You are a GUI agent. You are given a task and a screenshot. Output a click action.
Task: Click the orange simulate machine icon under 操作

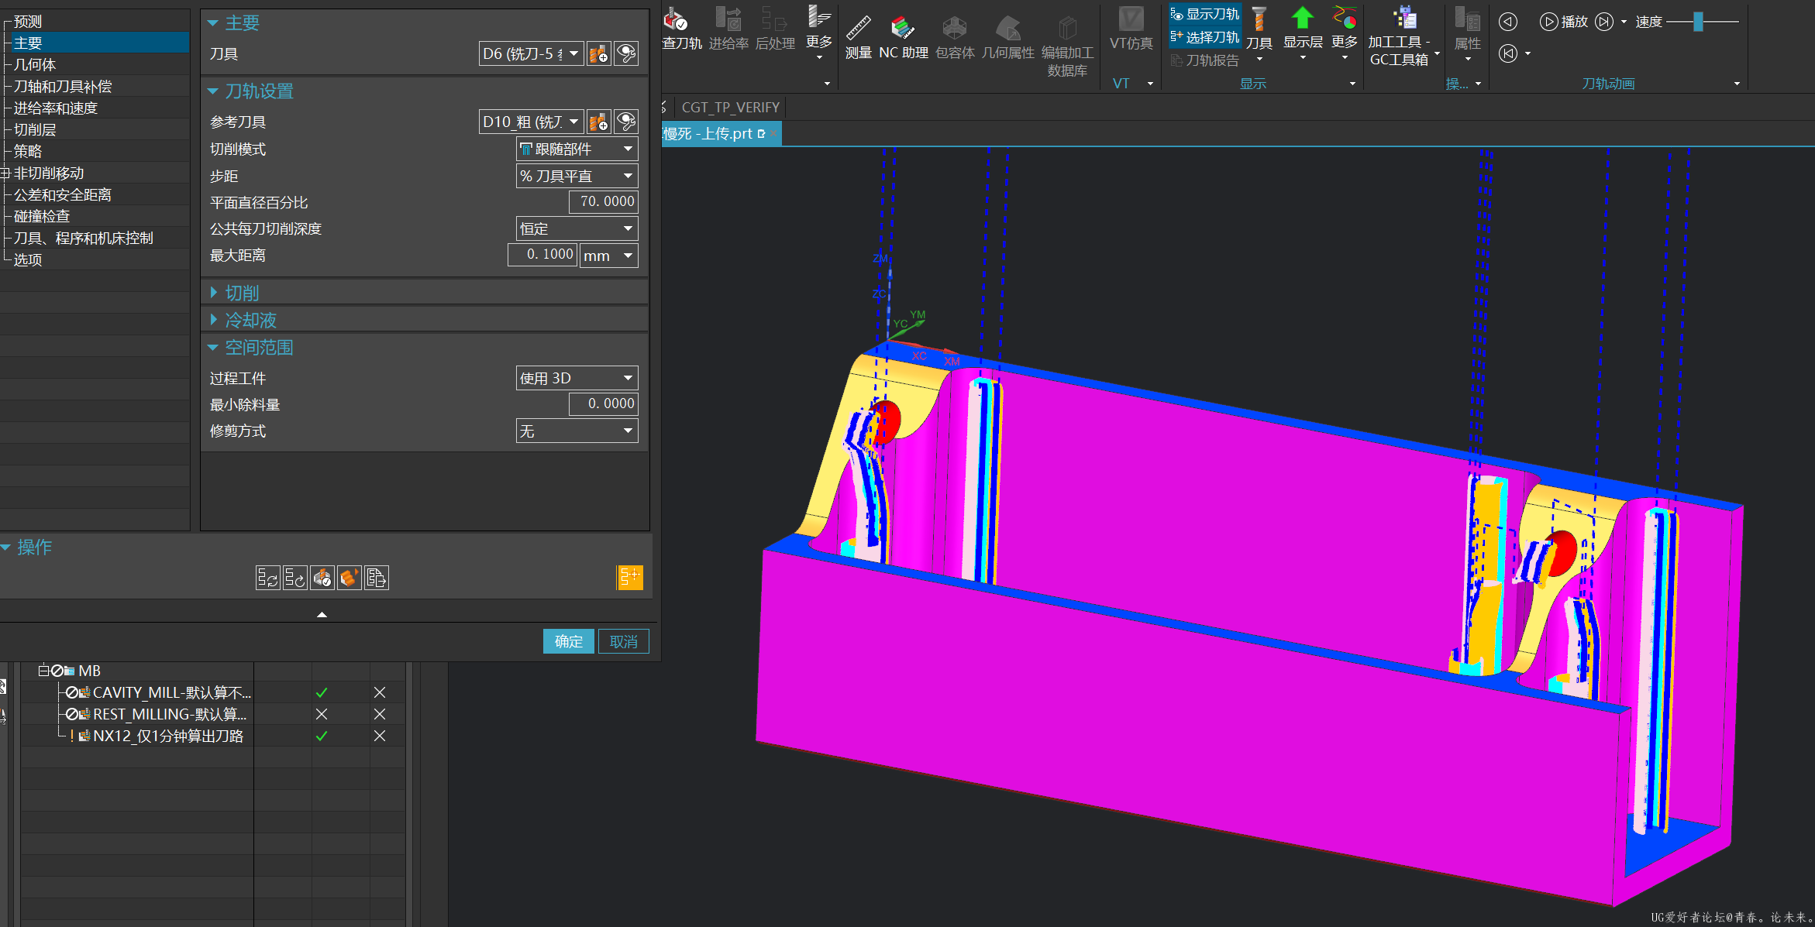coord(349,578)
